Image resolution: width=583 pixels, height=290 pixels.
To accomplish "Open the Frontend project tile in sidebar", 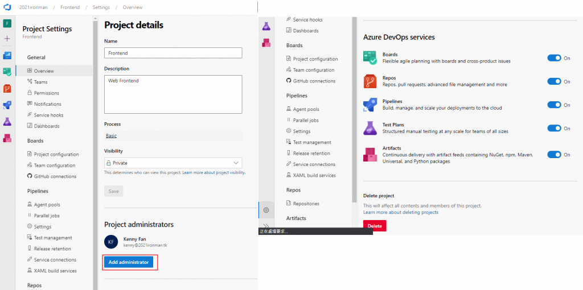I will point(7,23).
